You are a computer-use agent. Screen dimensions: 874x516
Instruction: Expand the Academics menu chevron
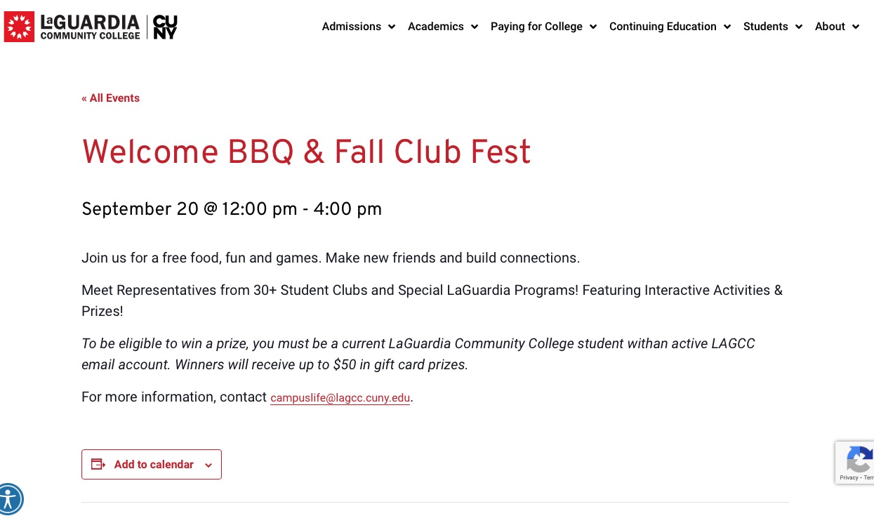tap(475, 27)
